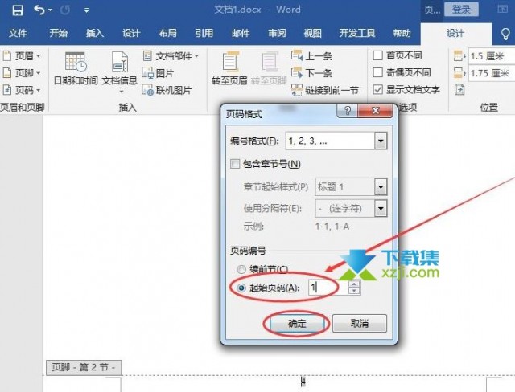Increase the starting page number spinner
Screen dimensions: 515x392
click(354, 284)
